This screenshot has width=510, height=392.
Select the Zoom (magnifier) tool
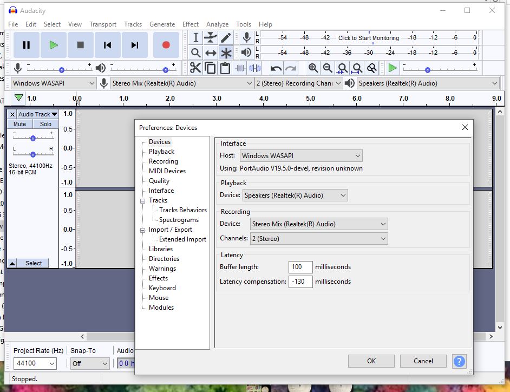[195, 53]
